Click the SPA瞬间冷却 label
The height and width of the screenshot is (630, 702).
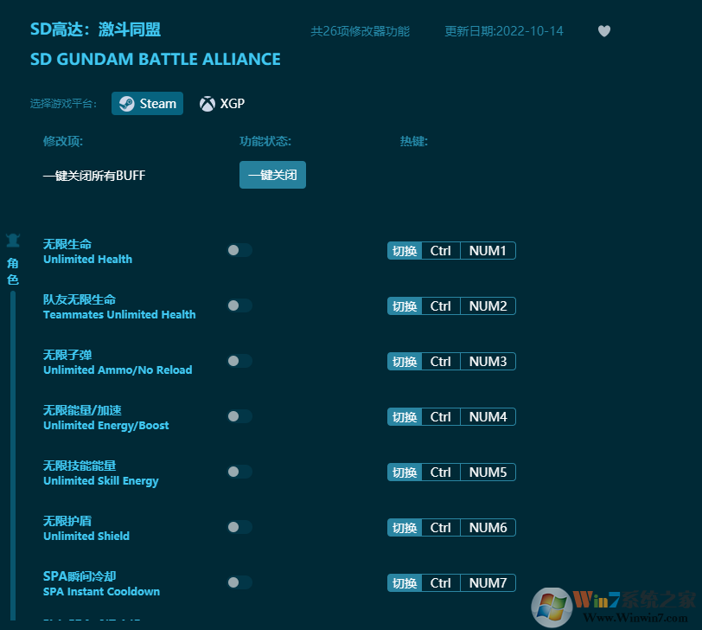[80, 576]
